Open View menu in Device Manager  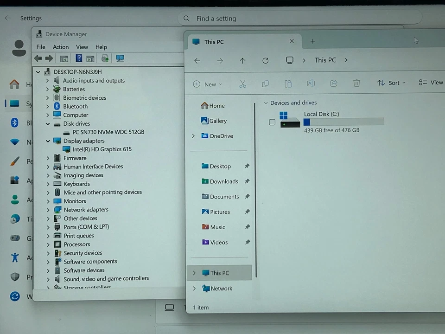point(82,47)
